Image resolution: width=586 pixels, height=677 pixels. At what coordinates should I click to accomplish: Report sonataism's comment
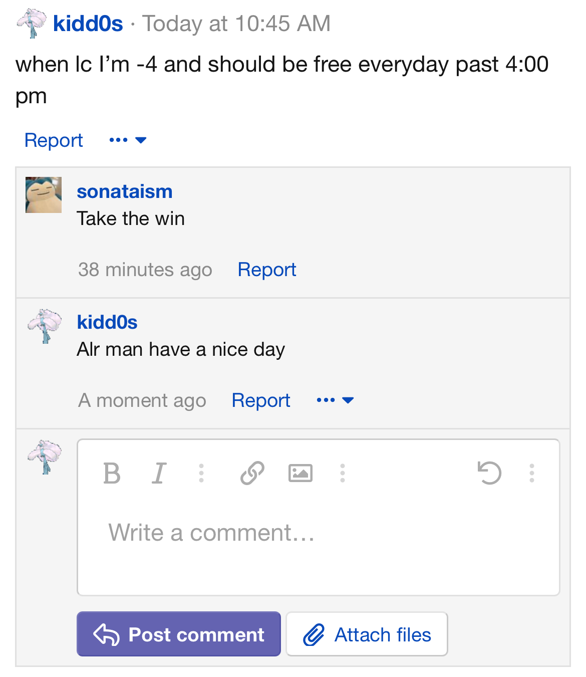[267, 270]
